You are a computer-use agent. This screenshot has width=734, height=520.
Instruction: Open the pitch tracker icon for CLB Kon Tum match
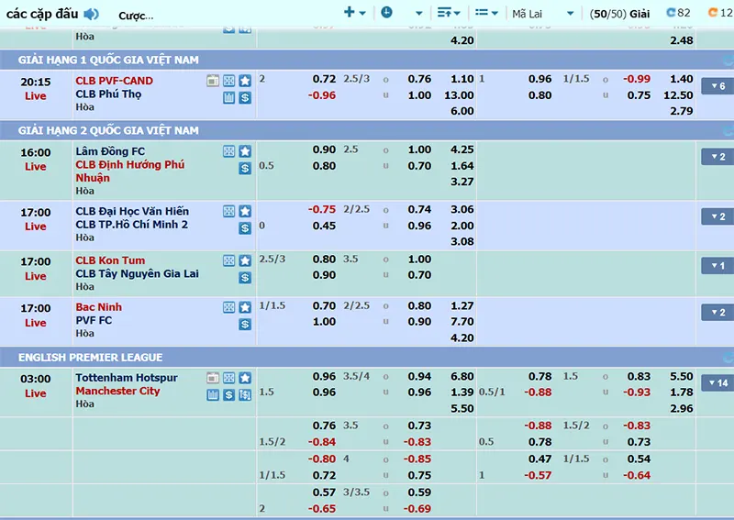point(228,260)
